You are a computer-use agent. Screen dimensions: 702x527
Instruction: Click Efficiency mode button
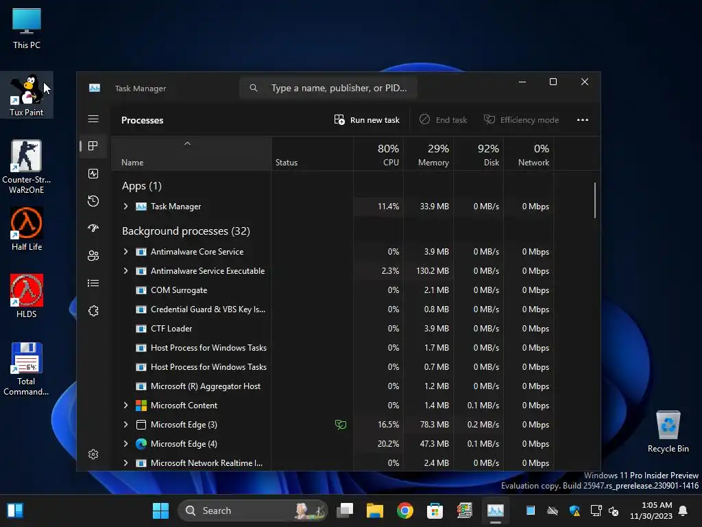[x=521, y=119]
